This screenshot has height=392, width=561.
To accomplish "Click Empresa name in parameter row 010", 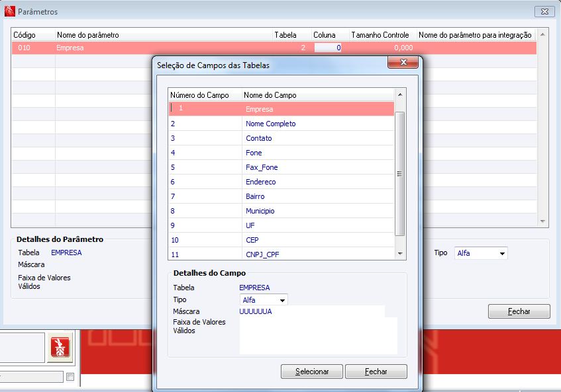I will tap(70, 48).
